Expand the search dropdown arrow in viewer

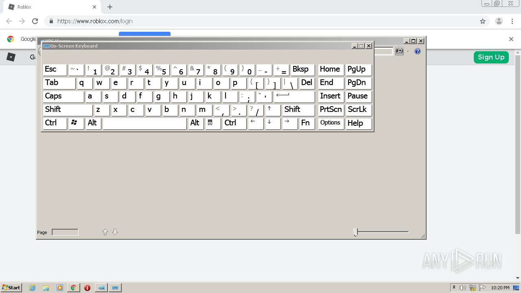click(x=408, y=51)
